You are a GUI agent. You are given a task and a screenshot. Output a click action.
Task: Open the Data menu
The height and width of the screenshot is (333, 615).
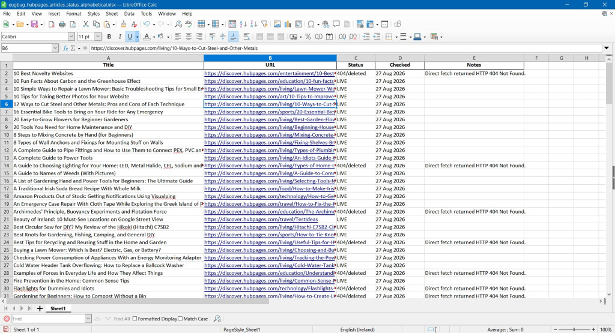point(129,14)
